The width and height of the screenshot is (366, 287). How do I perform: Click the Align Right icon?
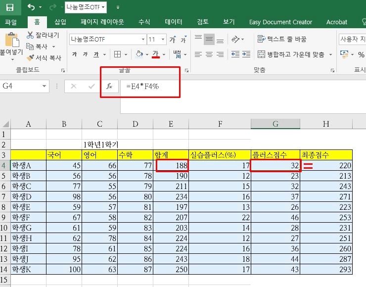pyautogui.click(x=220, y=54)
